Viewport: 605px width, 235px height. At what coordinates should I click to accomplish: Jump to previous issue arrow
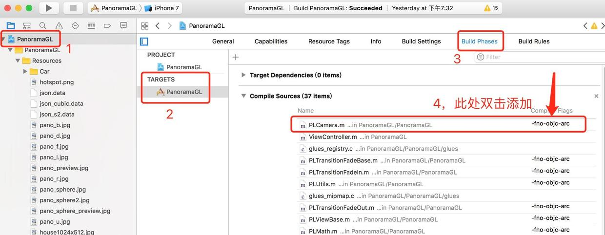click(x=585, y=26)
